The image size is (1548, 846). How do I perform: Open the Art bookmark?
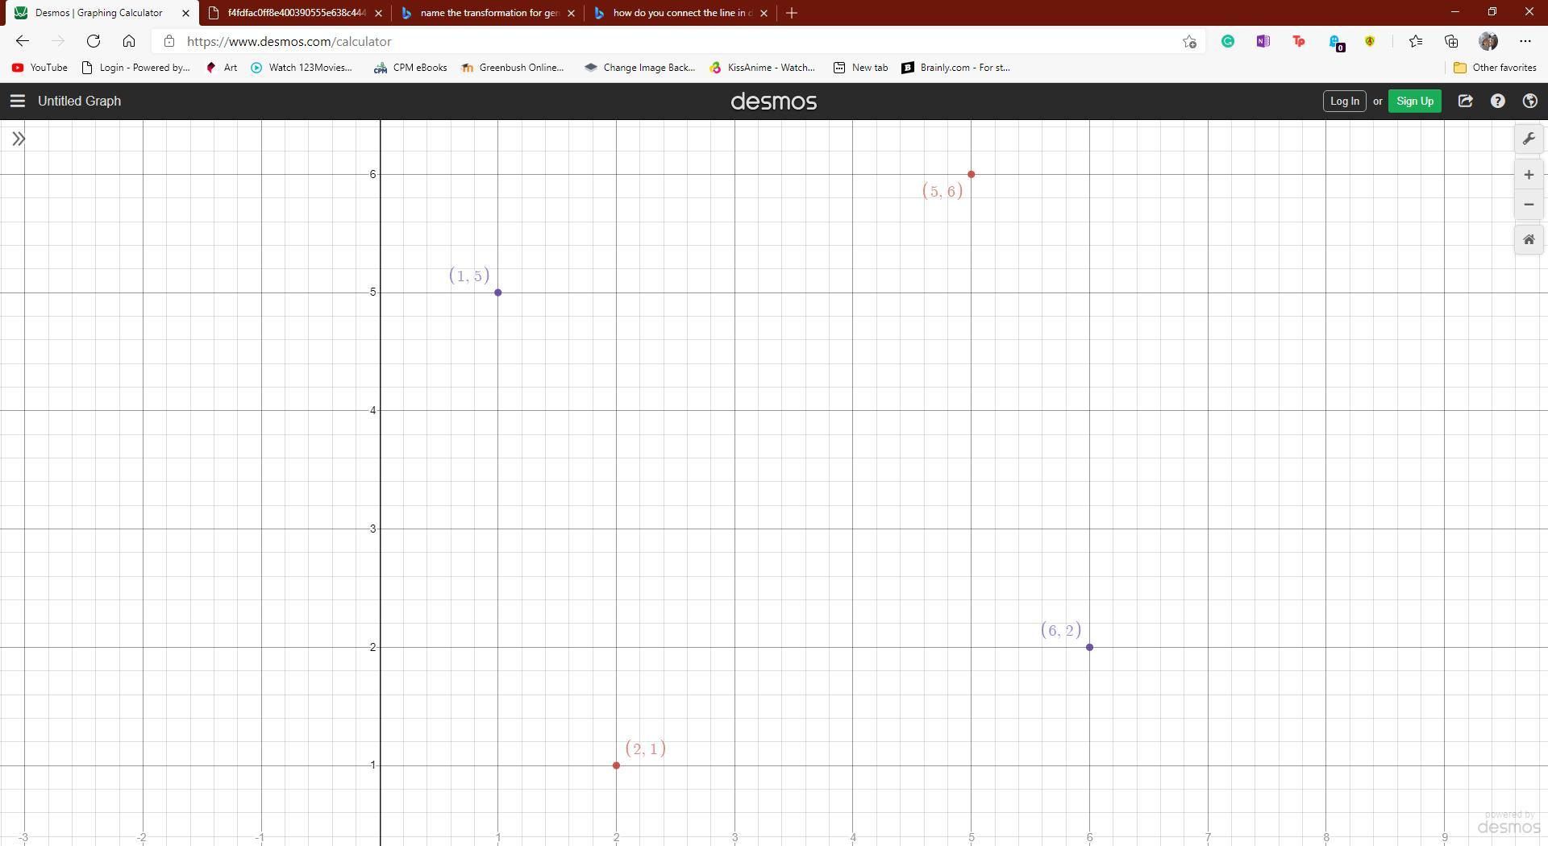(222, 68)
